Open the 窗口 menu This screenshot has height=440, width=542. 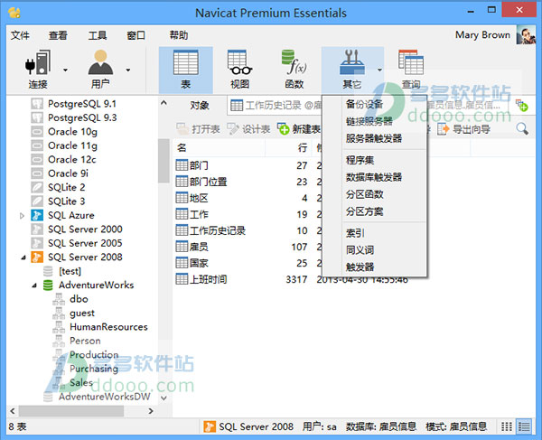point(135,35)
